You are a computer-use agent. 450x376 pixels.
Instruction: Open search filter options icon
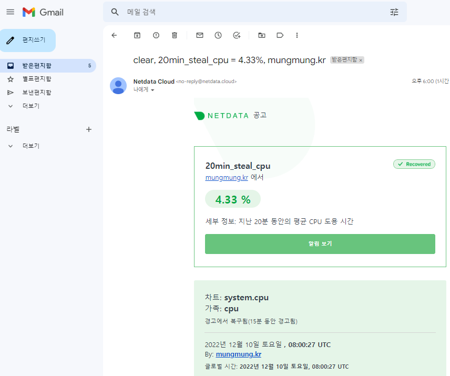pyautogui.click(x=394, y=12)
